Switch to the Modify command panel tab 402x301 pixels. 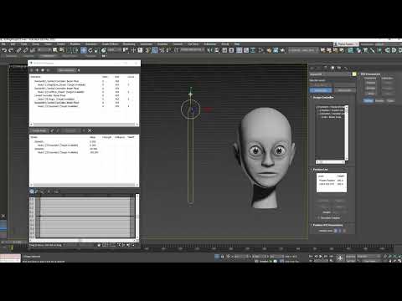point(319,68)
